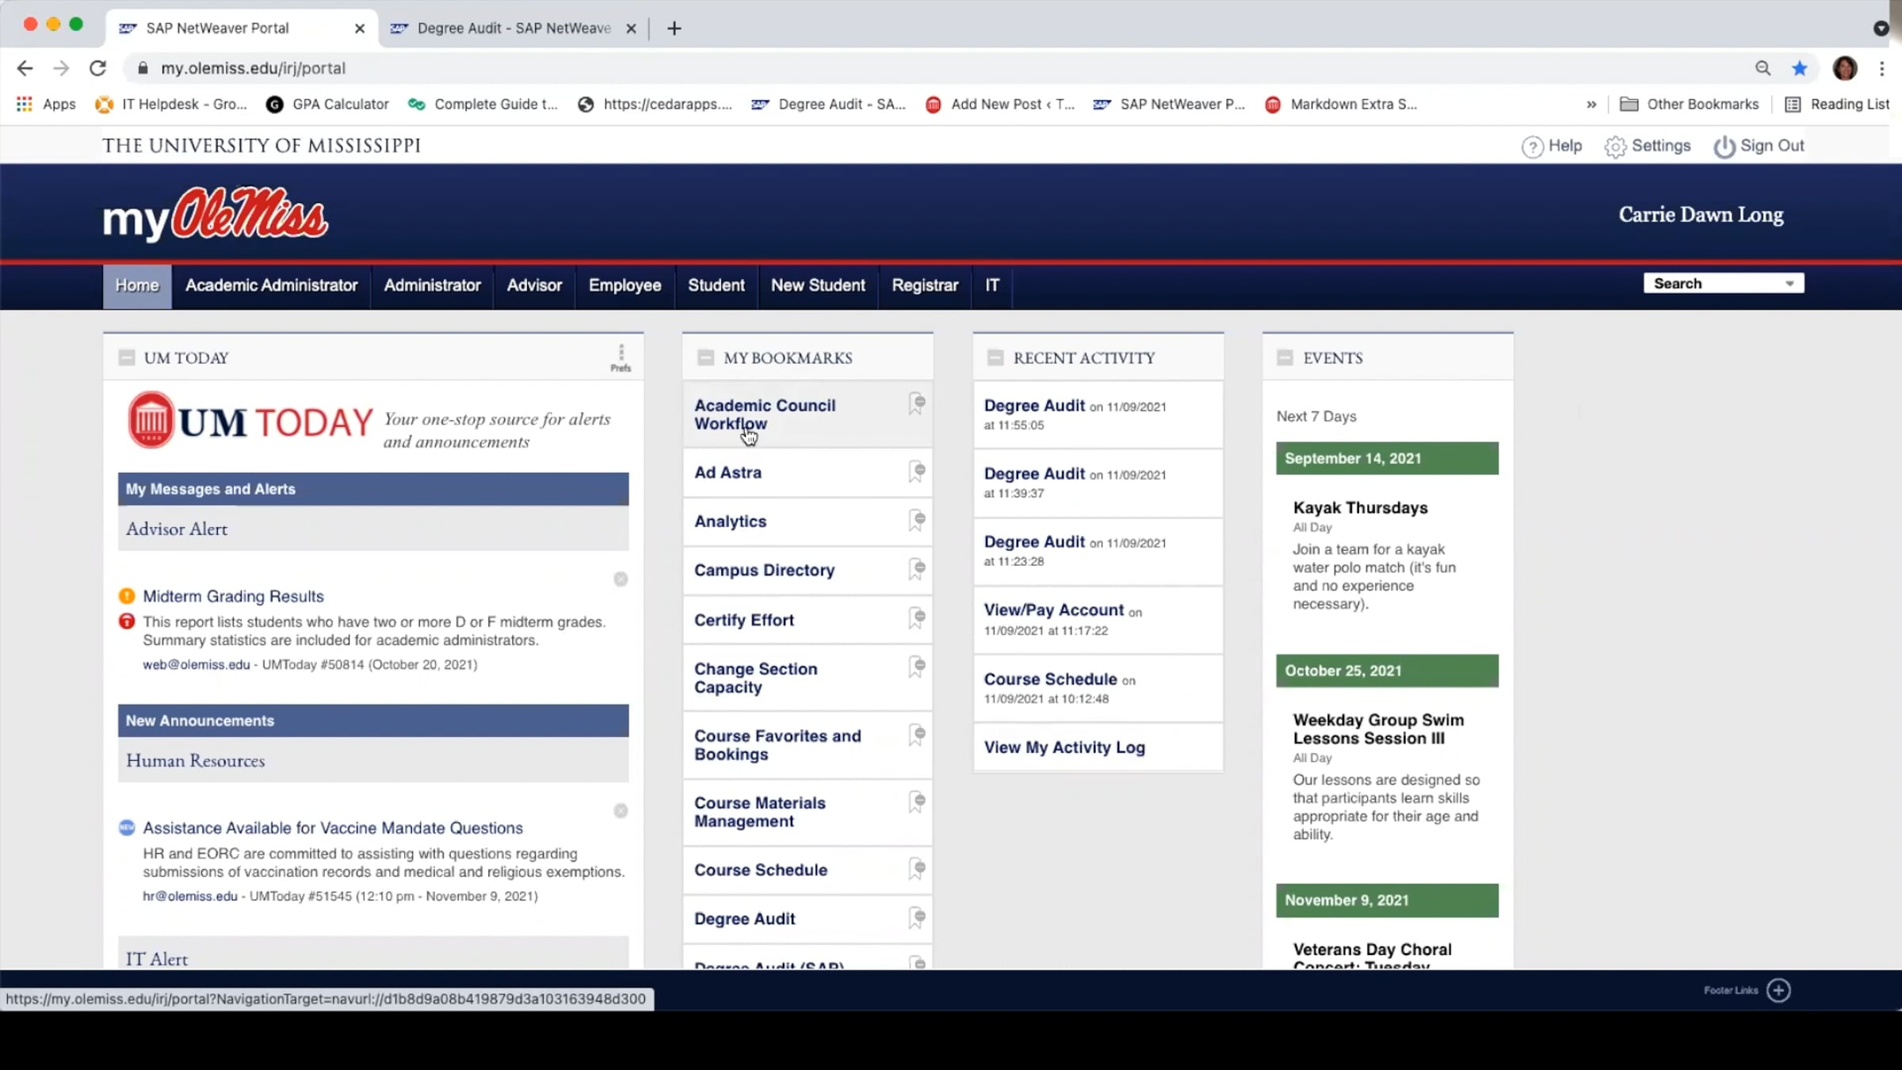Open Academic Council Workflow bookmark
The height and width of the screenshot is (1070, 1902).
765,415
